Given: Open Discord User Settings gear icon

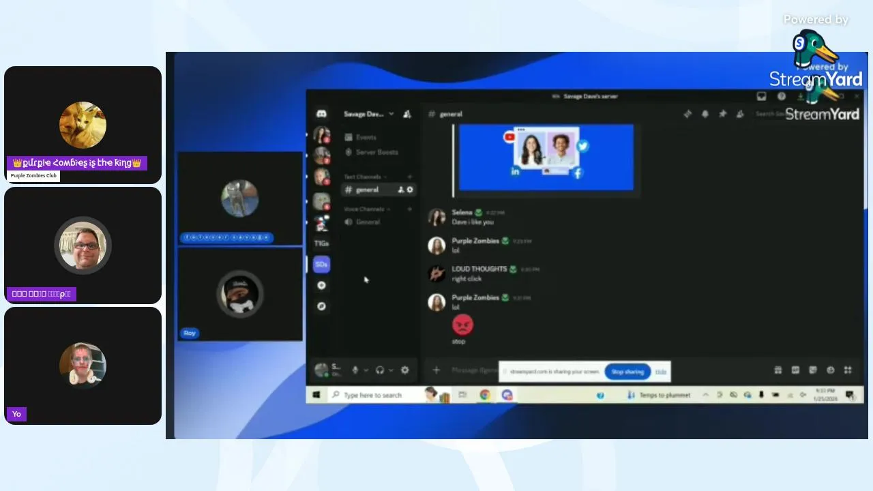Looking at the screenshot, I should click(x=405, y=370).
